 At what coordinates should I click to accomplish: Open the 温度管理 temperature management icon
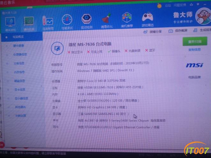48,21
